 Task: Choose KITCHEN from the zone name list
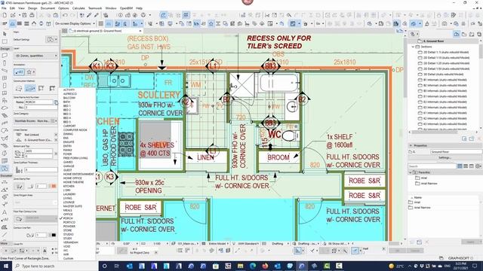[69, 186]
